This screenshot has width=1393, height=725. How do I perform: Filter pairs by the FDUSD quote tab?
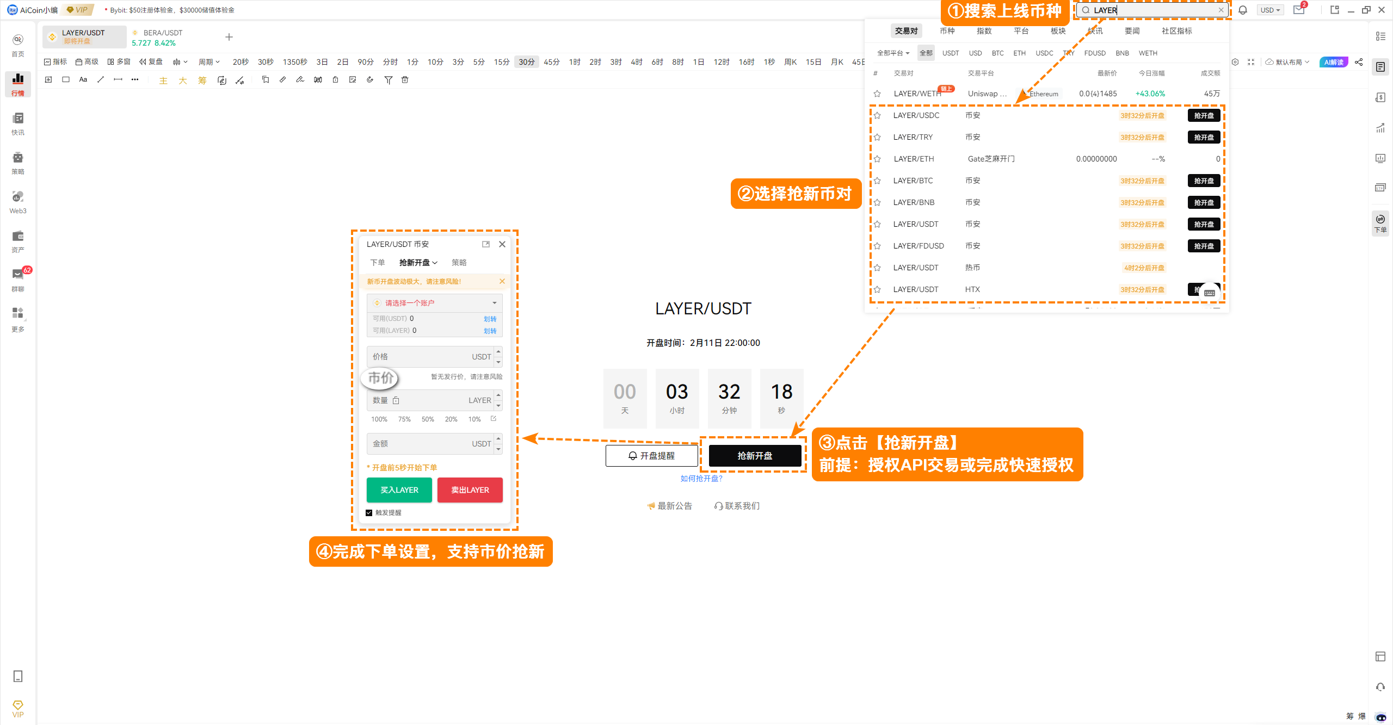(1095, 53)
